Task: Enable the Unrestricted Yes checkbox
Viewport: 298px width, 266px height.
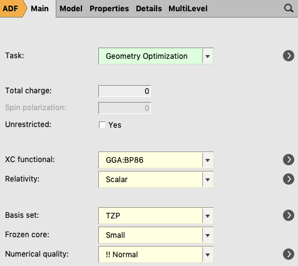Action: click(x=102, y=125)
